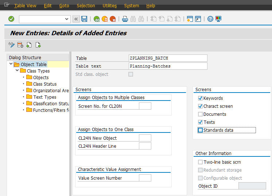The image size is (272, 196).
Task: Uncheck the Keywords checkbox
Action: tap(200, 98)
